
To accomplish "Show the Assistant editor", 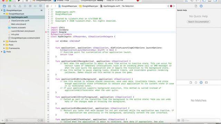I will pos(192,1).
